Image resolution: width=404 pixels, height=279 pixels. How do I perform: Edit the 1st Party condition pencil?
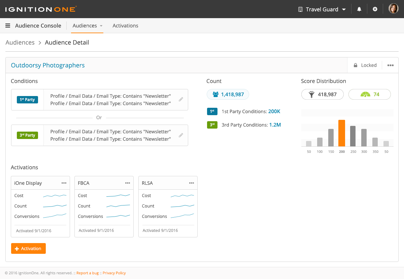coord(181,99)
